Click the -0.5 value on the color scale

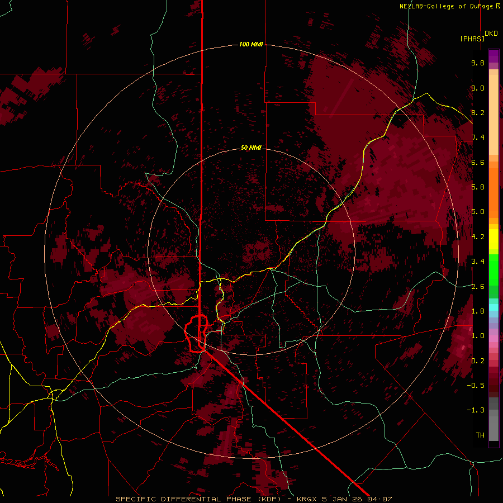click(x=476, y=386)
